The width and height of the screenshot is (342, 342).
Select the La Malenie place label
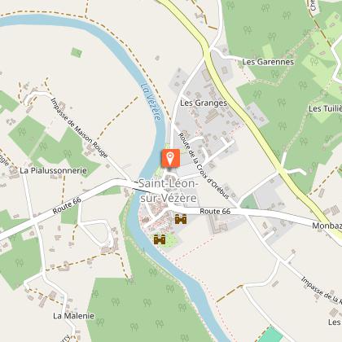click(x=73, y=316)
